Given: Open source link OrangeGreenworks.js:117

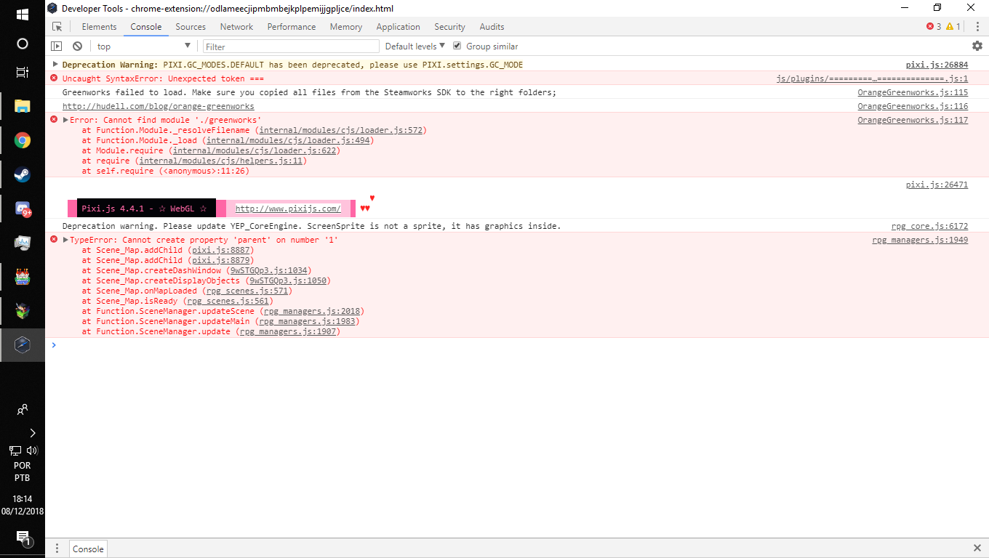Looking at the screenshot, I should point(913,120).
